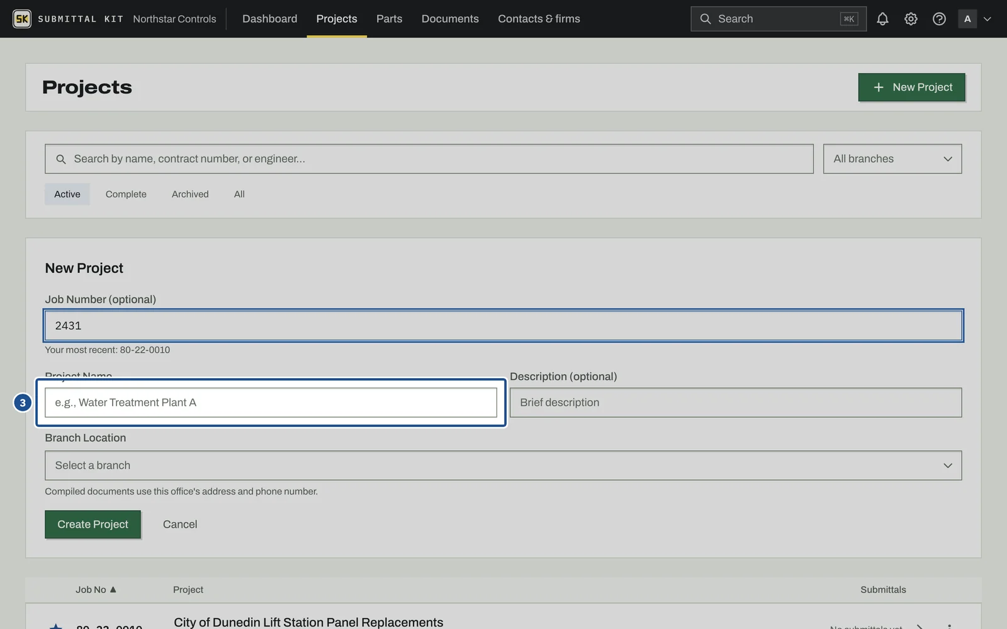Viewport: 1007px width, 629px height.
Task: Click the ⌘K shortcut badge
Action: 849,19
